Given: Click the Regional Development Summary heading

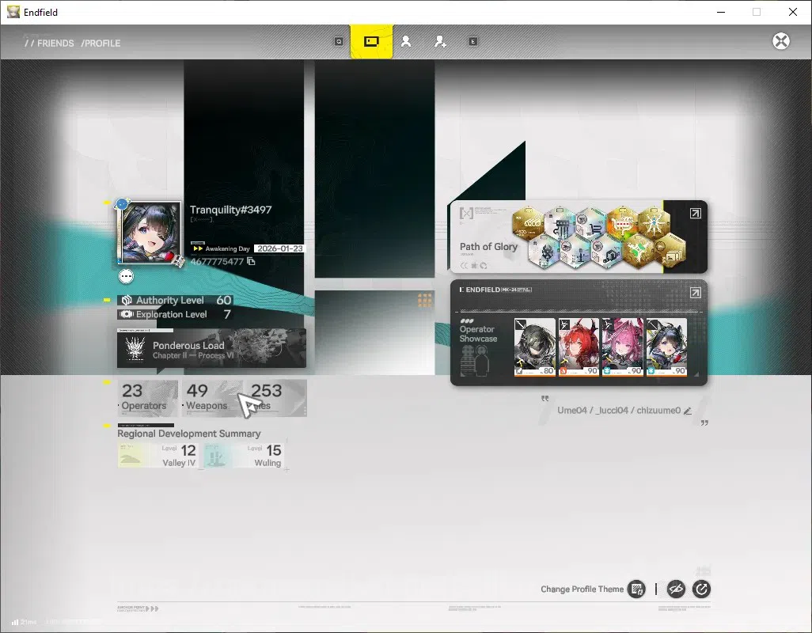Looking at the screenshot, I should (x=189, y=434).
